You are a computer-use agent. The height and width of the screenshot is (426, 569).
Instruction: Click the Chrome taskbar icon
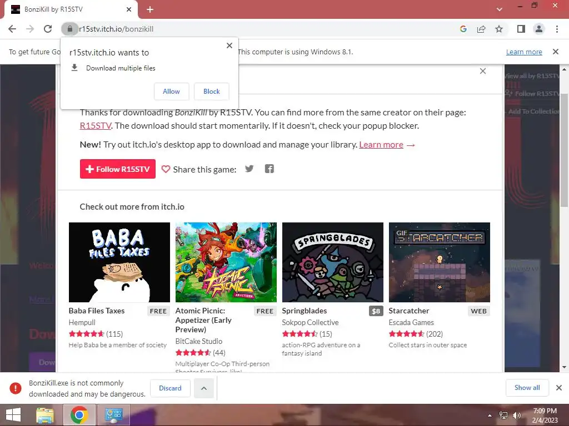point(79,415)
